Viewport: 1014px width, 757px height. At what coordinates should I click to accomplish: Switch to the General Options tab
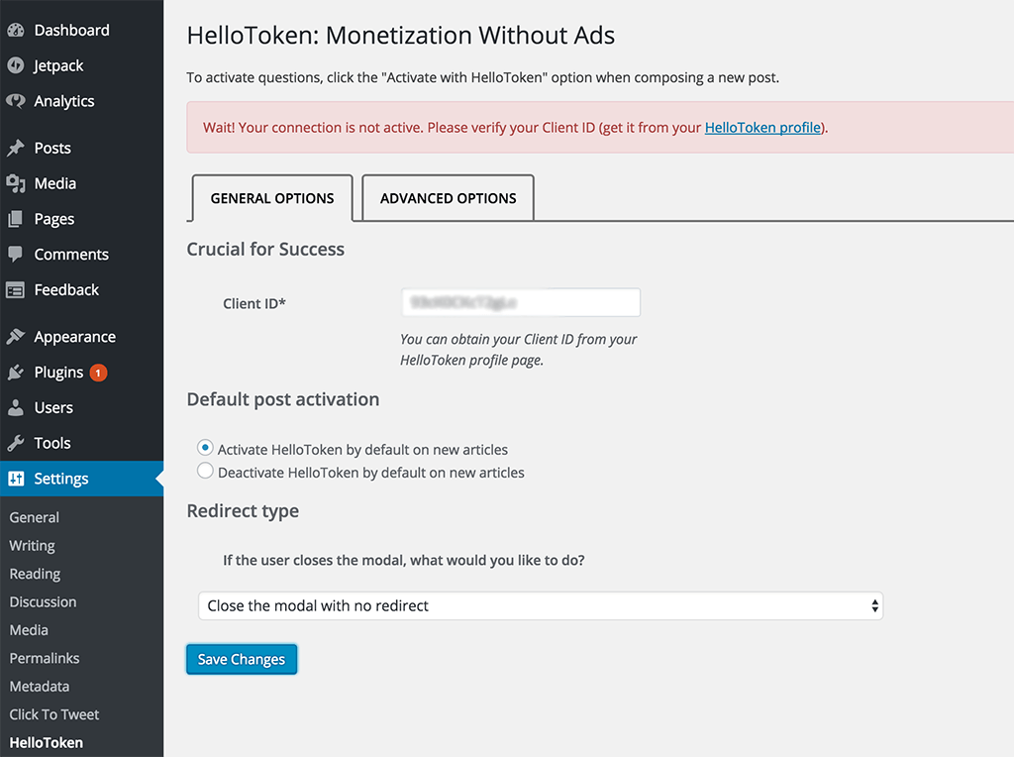pos(272,198)
